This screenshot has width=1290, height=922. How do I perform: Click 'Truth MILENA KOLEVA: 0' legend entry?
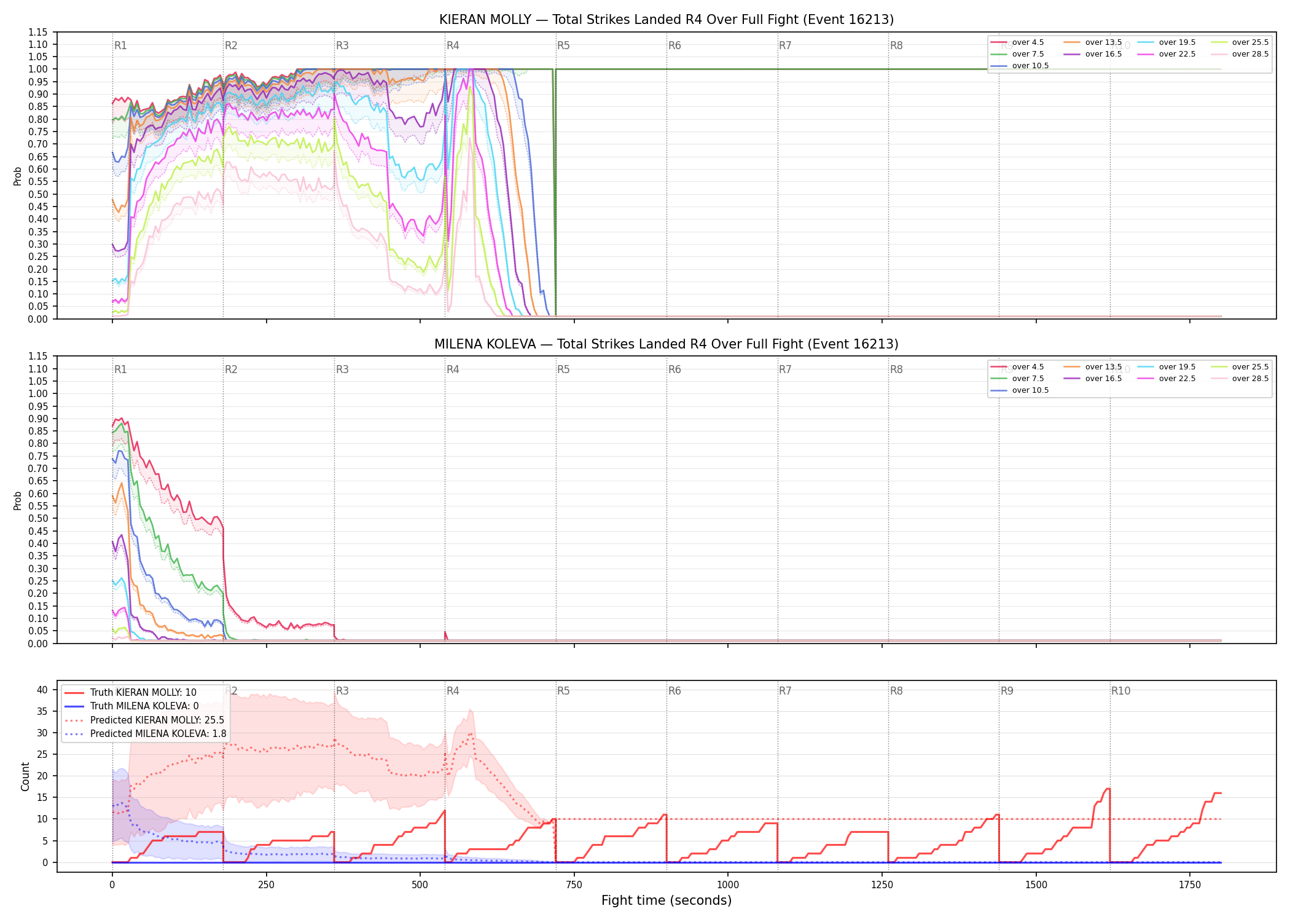pyautogui.click(x=132, y=706)
